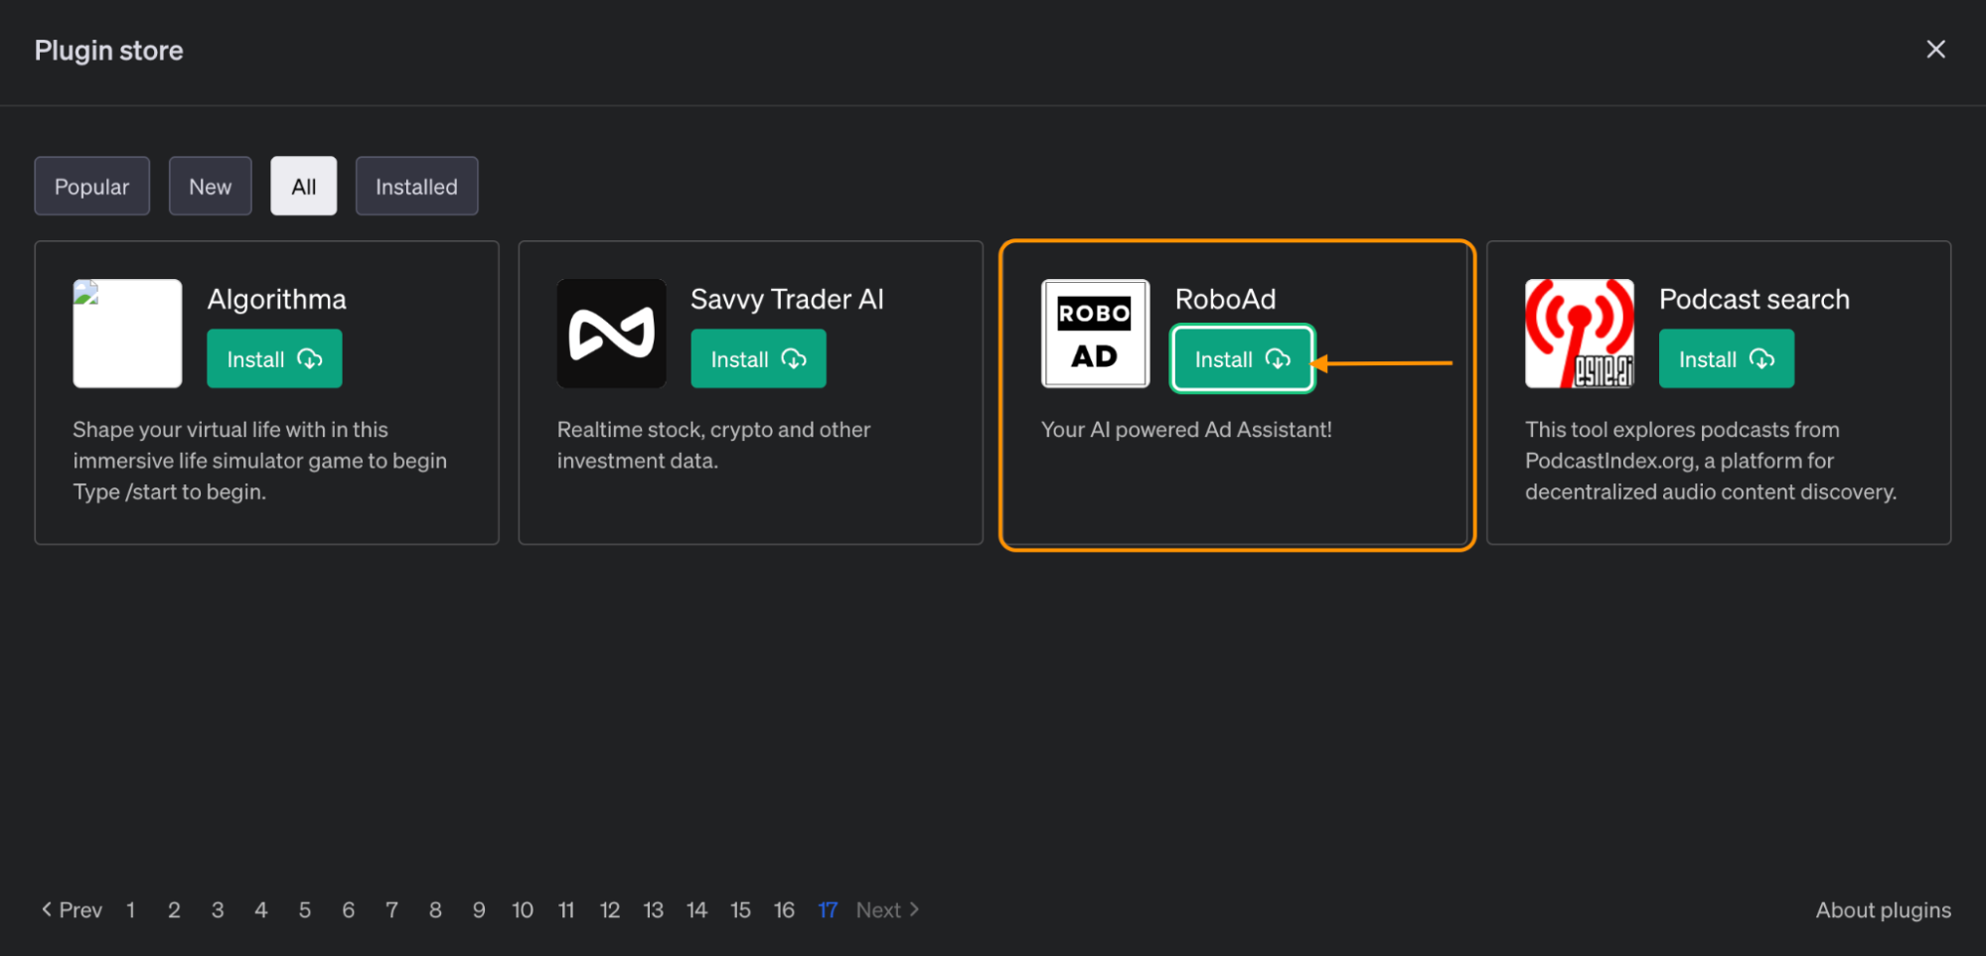Open the Installed plugins tab

point(417,187)
